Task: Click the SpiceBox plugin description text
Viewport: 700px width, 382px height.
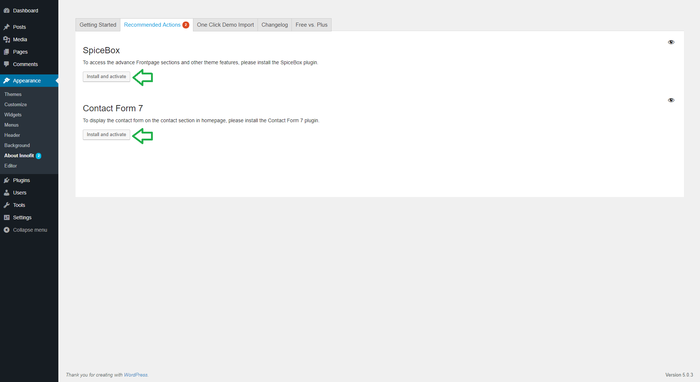Action: pyautogui.click(x=201, y=62)
